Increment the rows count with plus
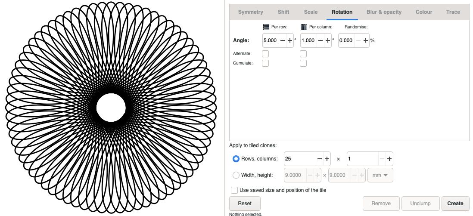This screenshot has height=216, width=473. click(x=327, y=159)
